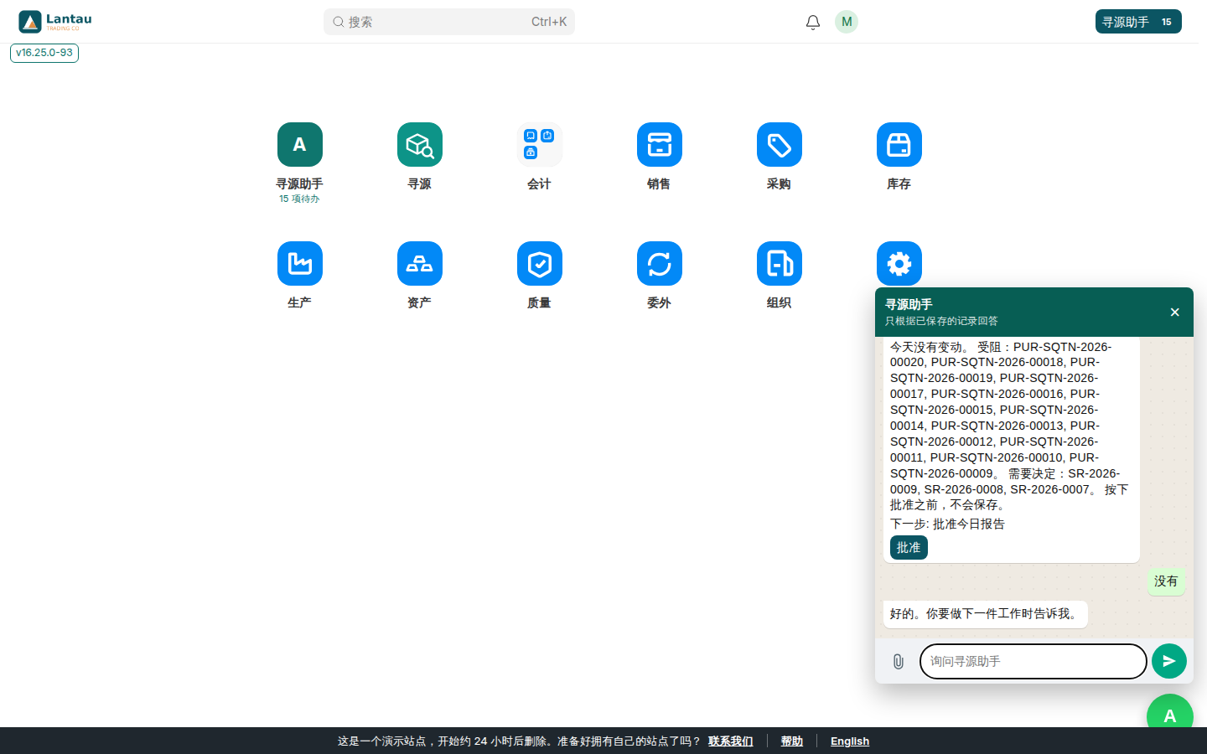Click the 好的。你要做下一件工作时告诉我。 message
1207x754 pixels.
[985, 614]
